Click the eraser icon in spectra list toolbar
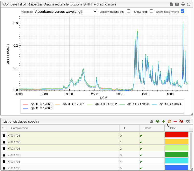 click(x=151, y=121)
